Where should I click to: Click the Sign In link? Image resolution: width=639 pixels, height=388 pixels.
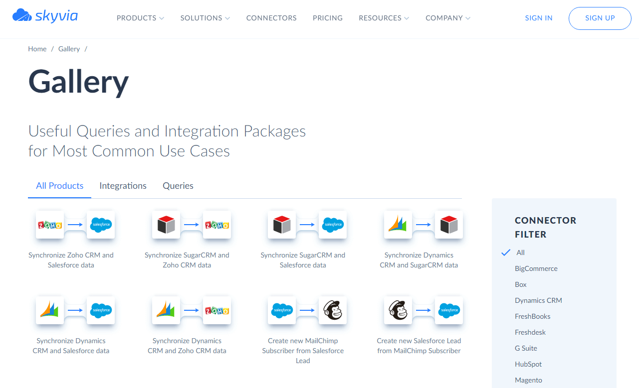tap(539, 18)
